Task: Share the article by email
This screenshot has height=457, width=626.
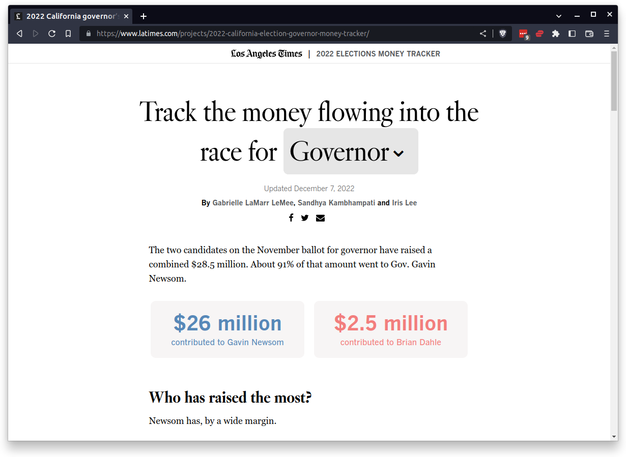Action: (x=320, y=218)
